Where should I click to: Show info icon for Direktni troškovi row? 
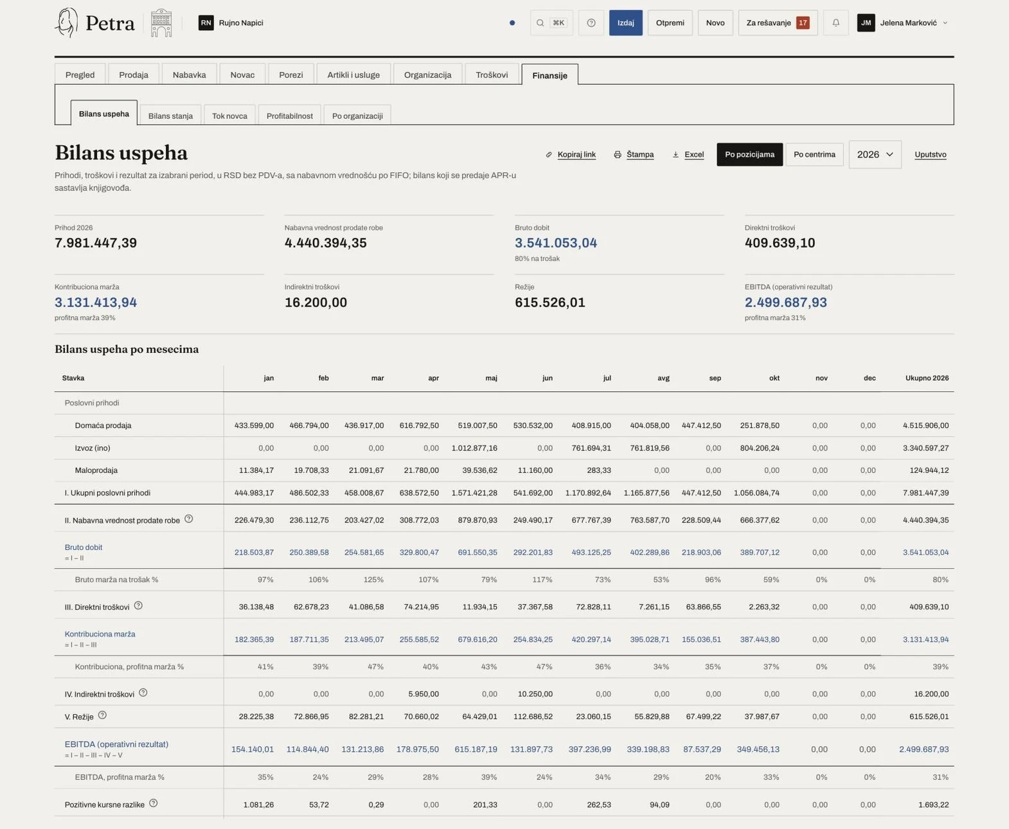[x=138, y=605]
